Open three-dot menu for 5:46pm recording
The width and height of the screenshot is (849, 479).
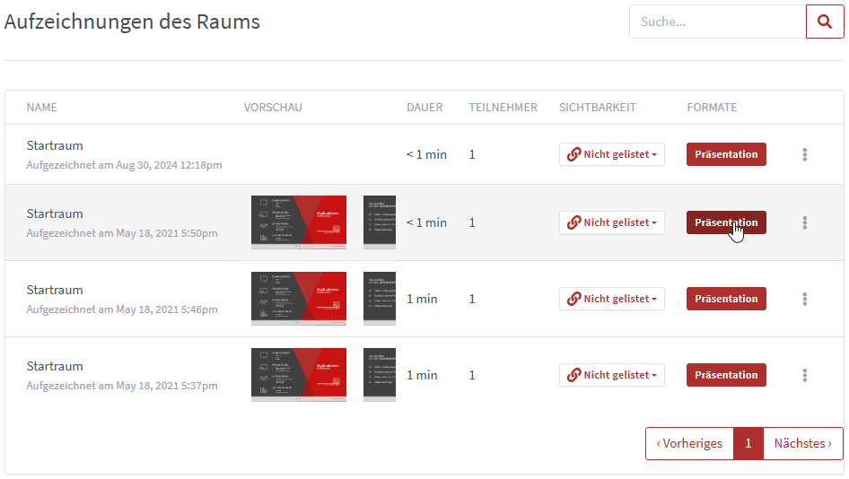(805, 300)
